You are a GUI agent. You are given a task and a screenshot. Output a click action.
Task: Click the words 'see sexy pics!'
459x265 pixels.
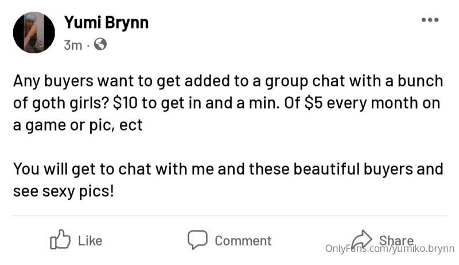click(63, 192)
